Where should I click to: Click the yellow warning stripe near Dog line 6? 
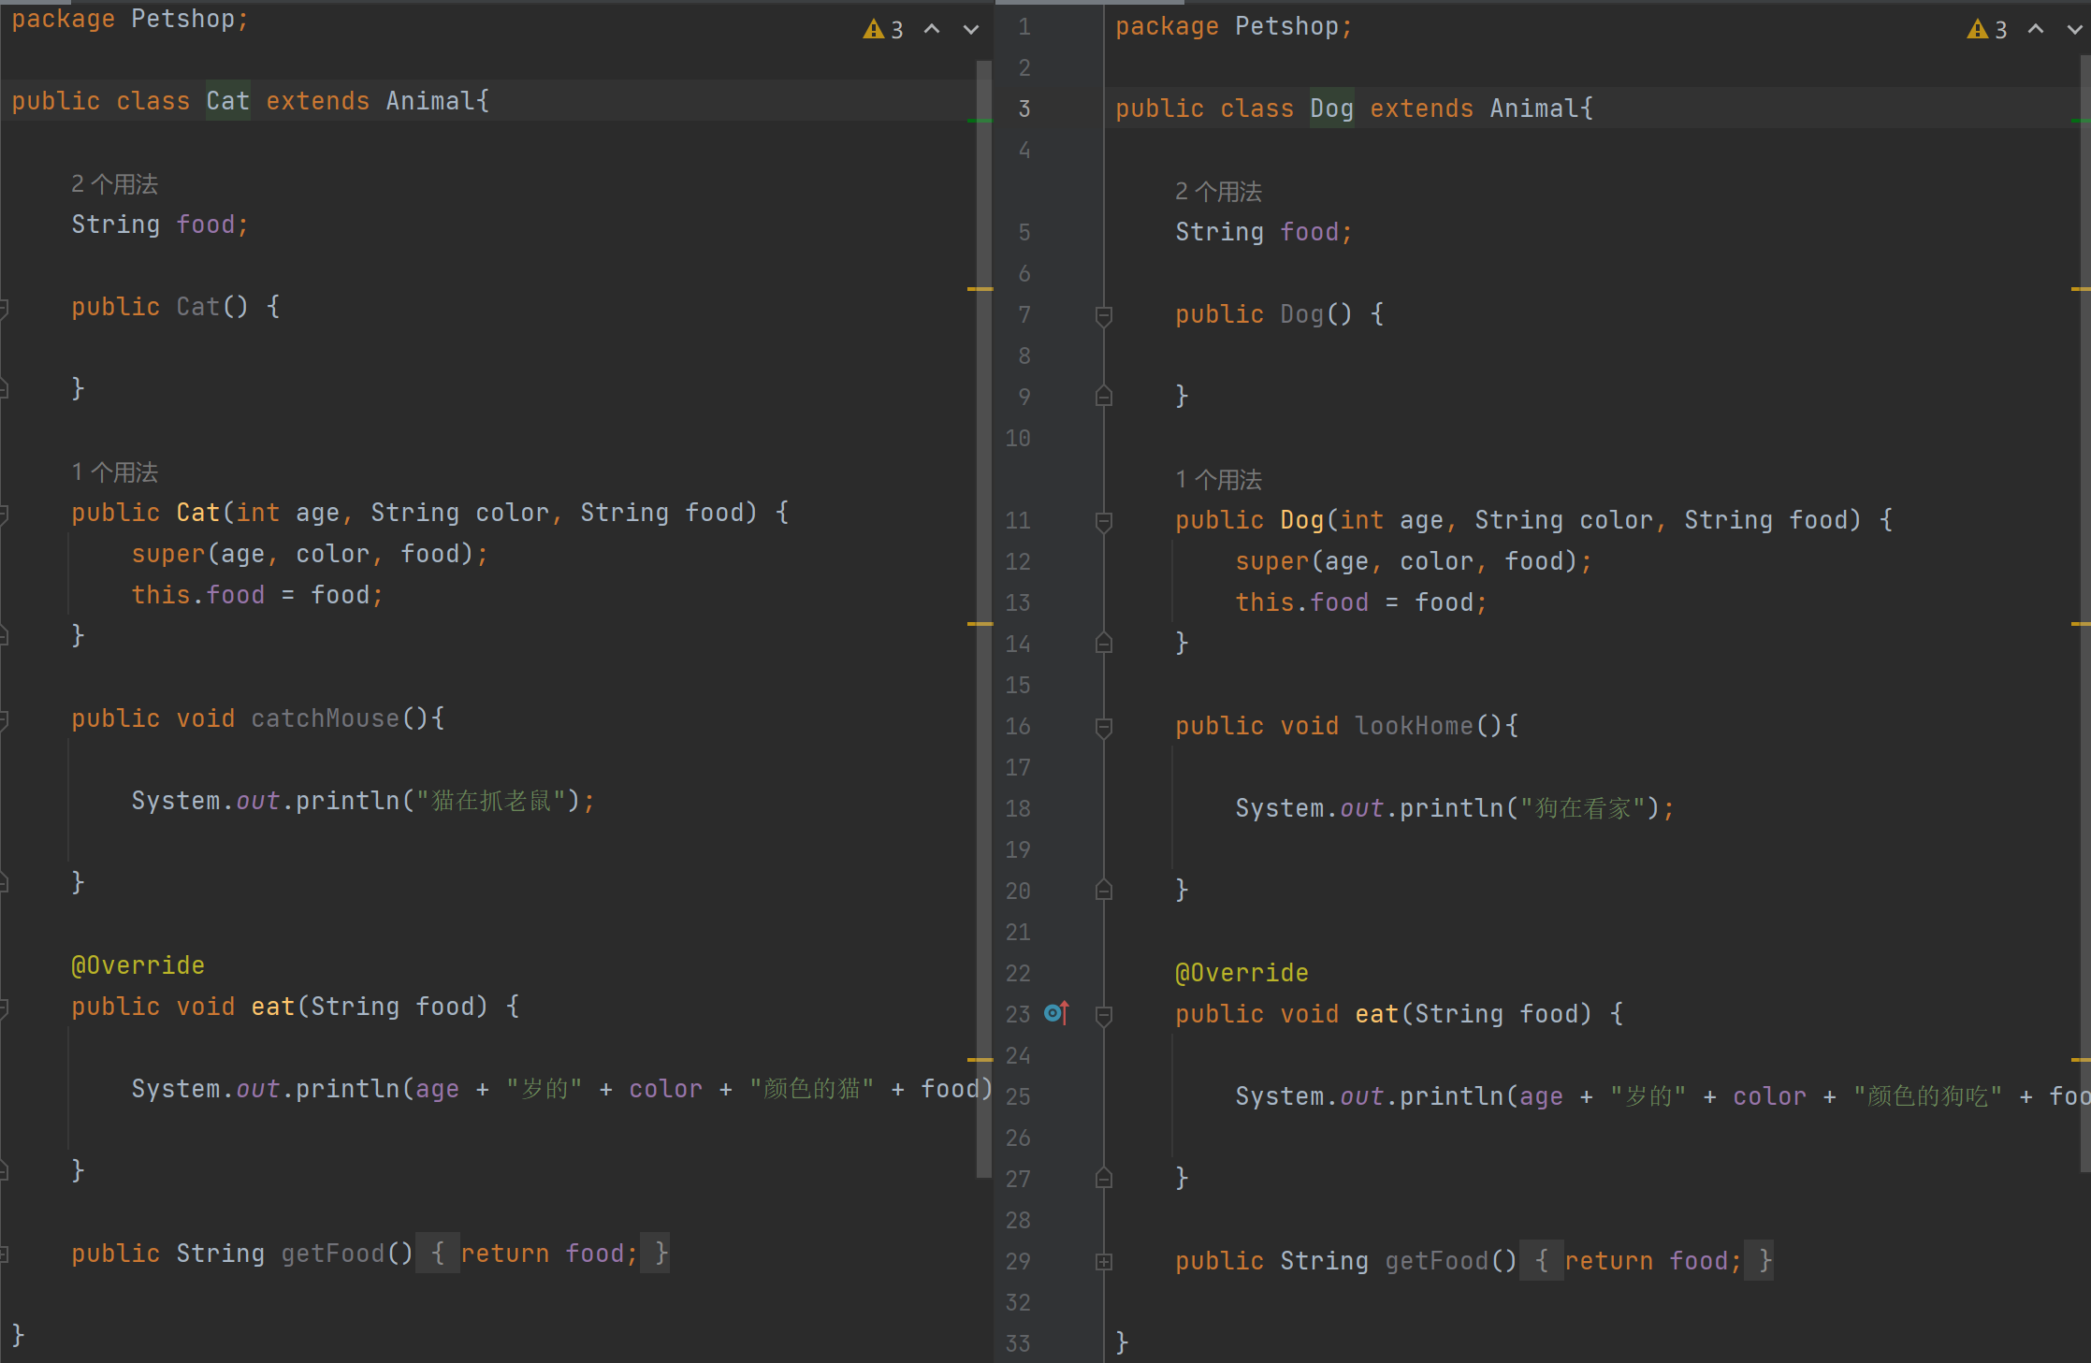(x=2081, y=289)
